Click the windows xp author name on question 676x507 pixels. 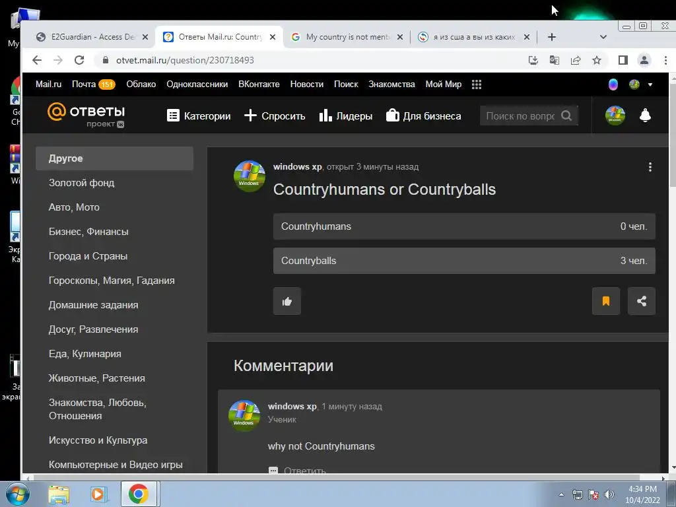298,167
